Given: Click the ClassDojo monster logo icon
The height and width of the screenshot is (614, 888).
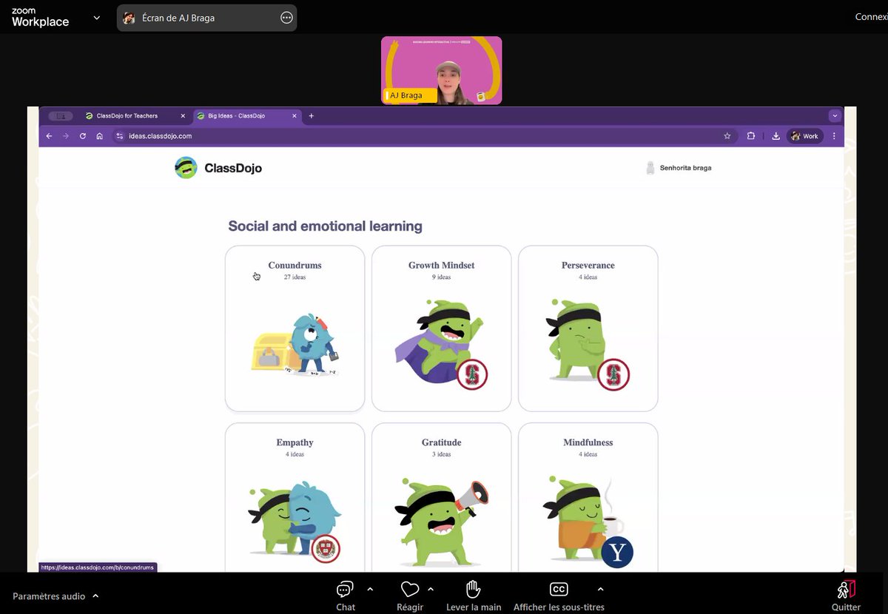Looking at the screenshot, I should 186,168.
